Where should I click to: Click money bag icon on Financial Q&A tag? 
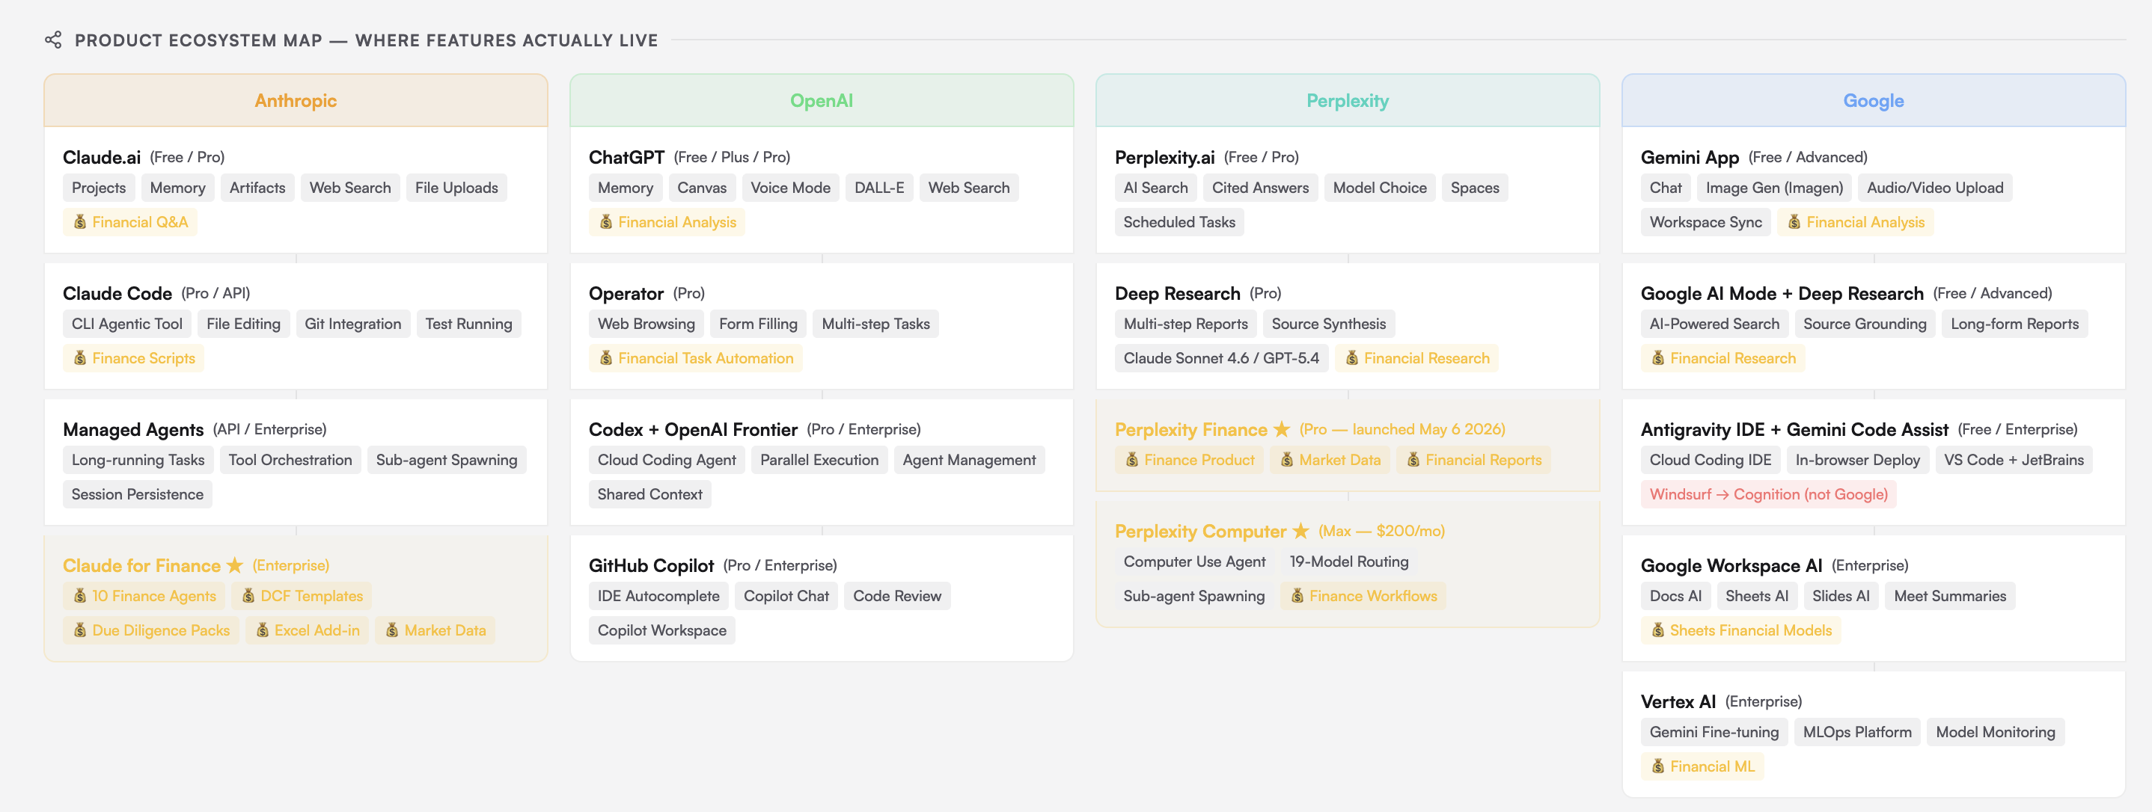pyautogui.click(x=80, y=222)
